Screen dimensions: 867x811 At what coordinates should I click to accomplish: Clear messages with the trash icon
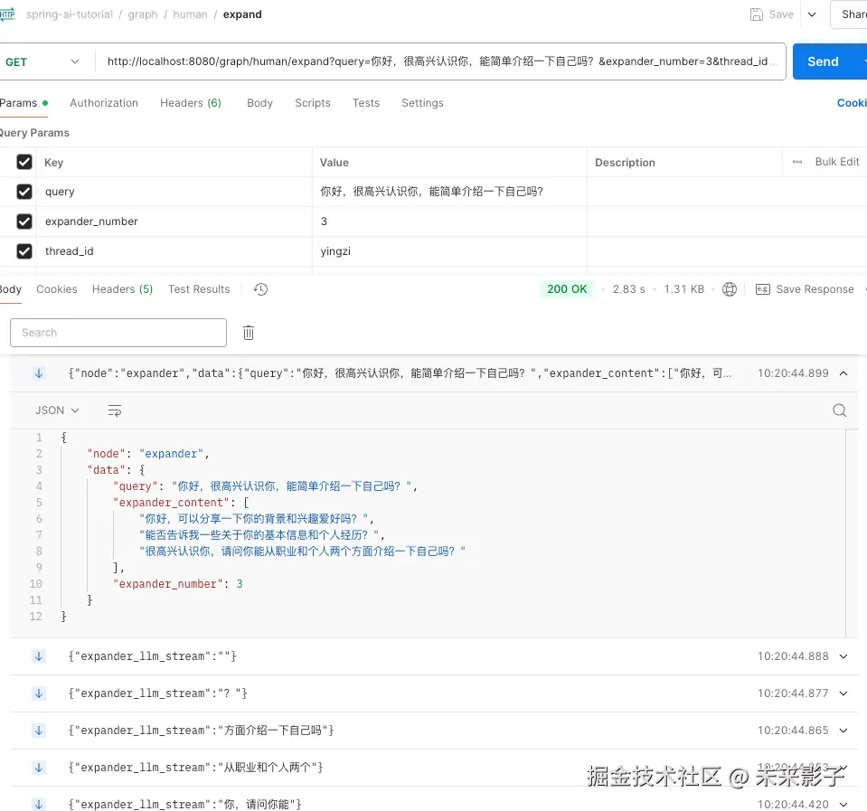click(249, 333)
